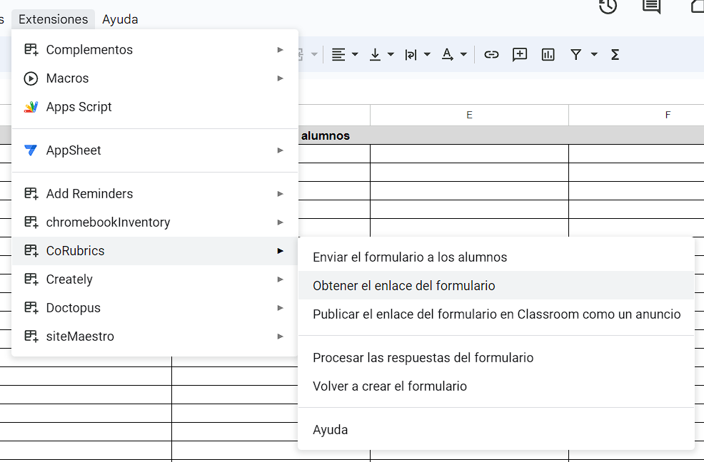Create a filter with the funnel icon
Screen dimensions: 704x462
(576, 55)
